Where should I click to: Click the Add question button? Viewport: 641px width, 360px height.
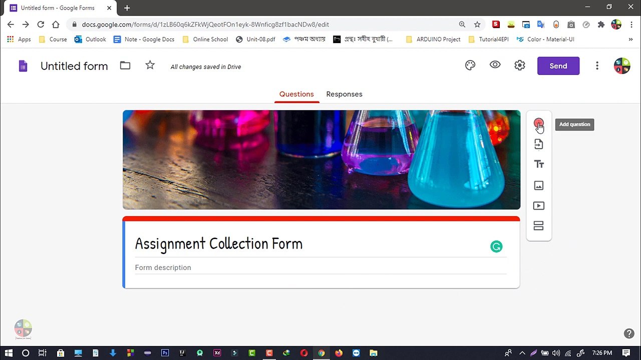(x=538, y=123)
